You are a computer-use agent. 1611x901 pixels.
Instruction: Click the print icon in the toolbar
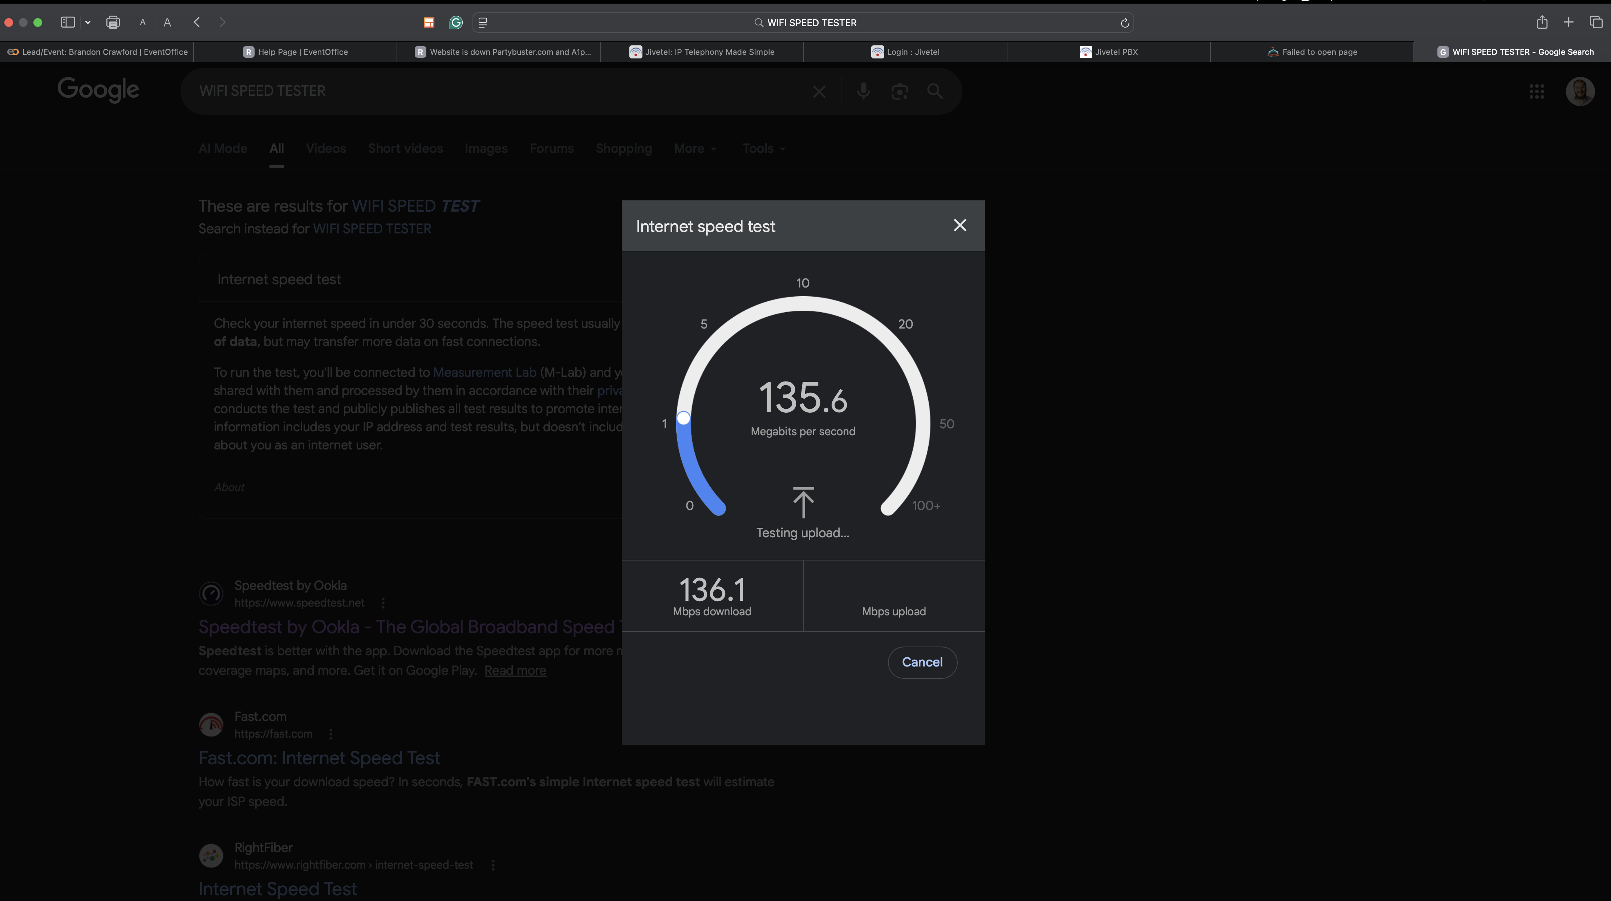tap(113, 23)
